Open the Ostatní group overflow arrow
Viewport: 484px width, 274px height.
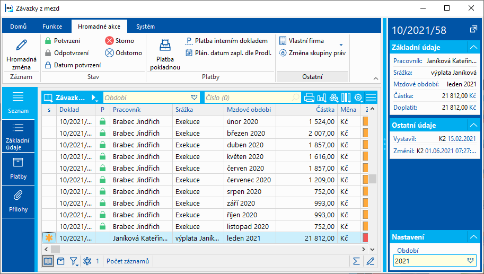click(341, 45)
